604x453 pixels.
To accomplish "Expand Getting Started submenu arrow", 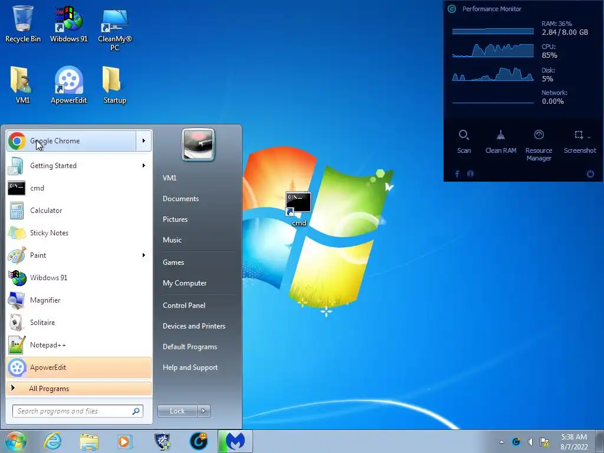I will click(144, 166).
